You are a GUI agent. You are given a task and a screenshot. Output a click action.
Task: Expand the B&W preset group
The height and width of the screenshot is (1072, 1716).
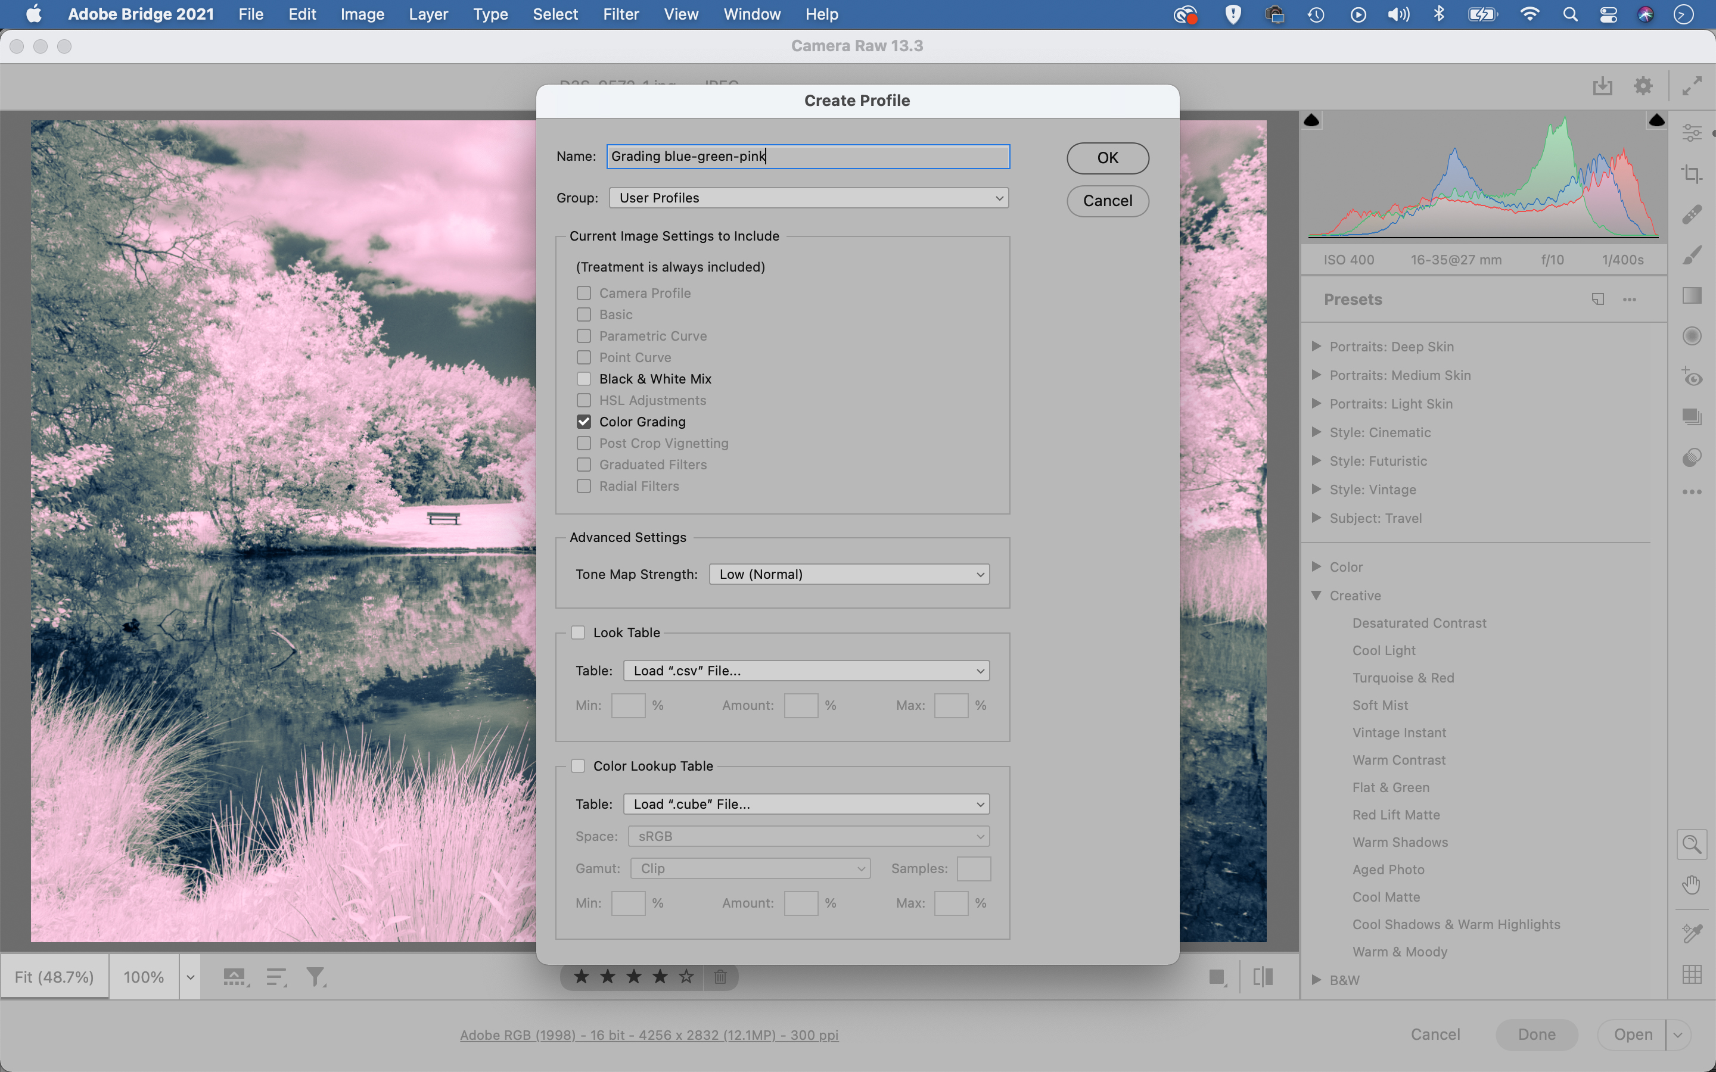[1316, 980]
